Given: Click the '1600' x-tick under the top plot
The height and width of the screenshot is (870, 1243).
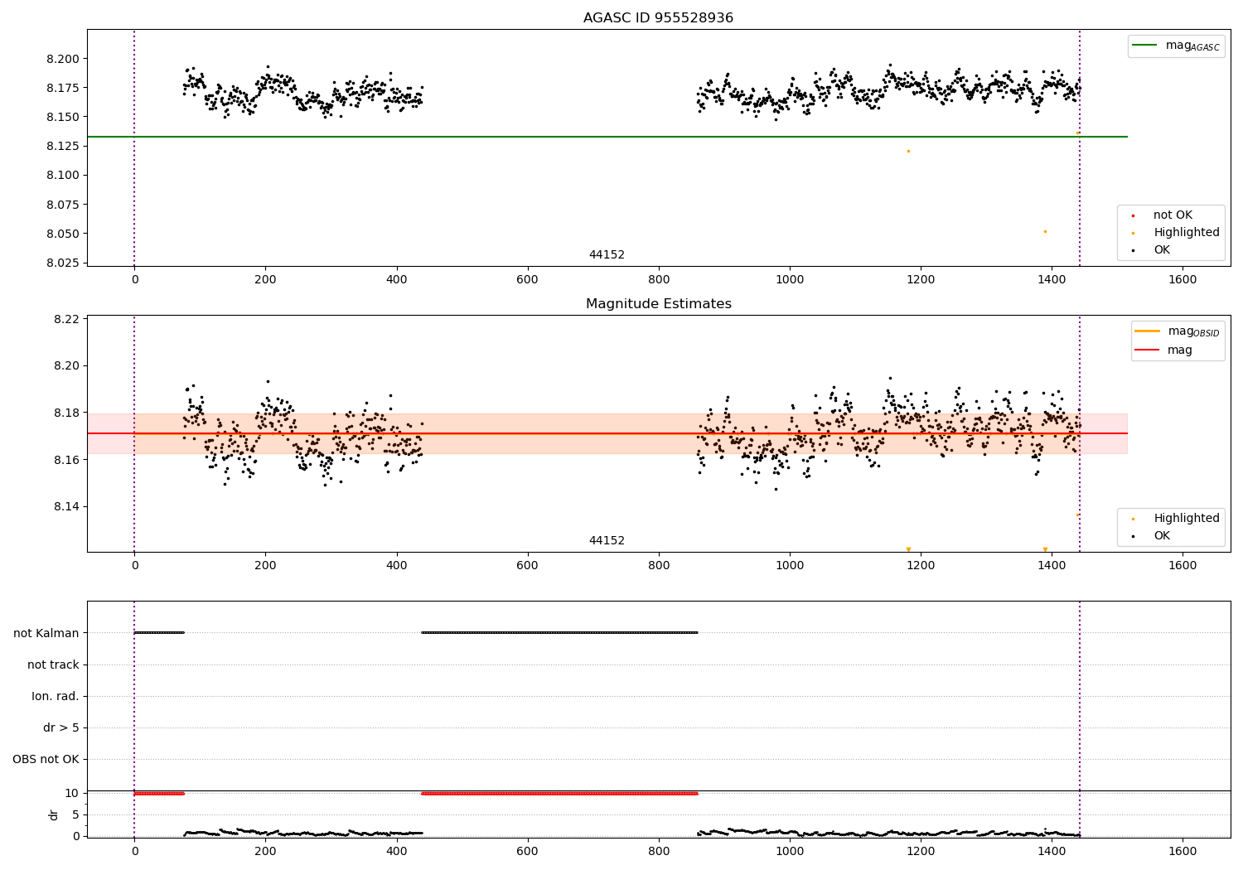Looking at the screenshot, I should click(1183, 279).
